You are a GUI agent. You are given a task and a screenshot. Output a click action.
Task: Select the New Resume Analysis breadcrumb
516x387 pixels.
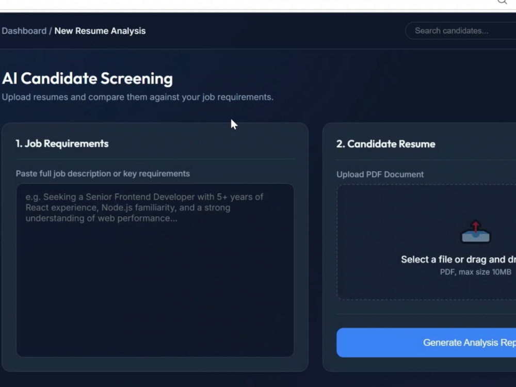(100, 31)
